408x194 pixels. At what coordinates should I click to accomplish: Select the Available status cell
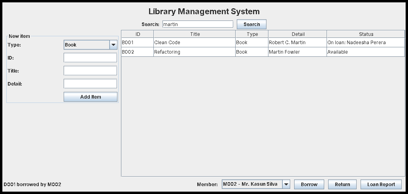coord(366,52)
